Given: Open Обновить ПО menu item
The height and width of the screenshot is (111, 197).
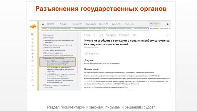Looking at the screenshot, I should [x=103, y=24].
